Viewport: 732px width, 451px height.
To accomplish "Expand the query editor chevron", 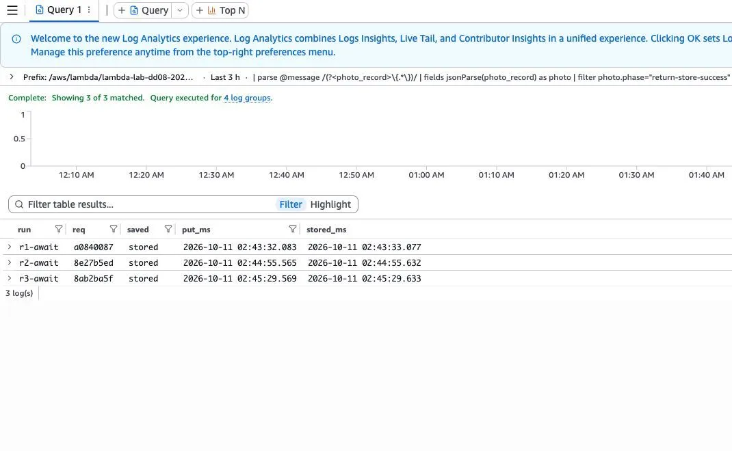I will click(x=12, y=77).
